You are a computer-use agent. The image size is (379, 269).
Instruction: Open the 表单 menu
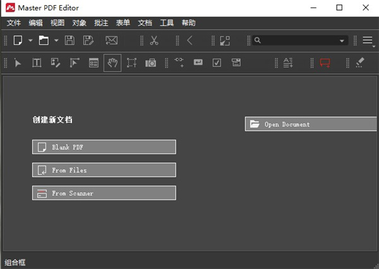[123, 23]
